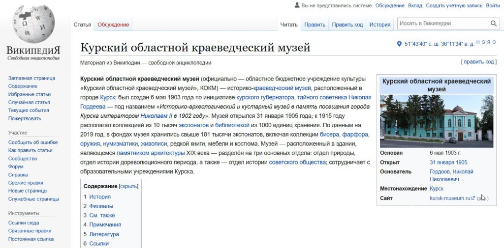Click Постоянная ссылка tools link
504x248 pixels.
(31, 239)
